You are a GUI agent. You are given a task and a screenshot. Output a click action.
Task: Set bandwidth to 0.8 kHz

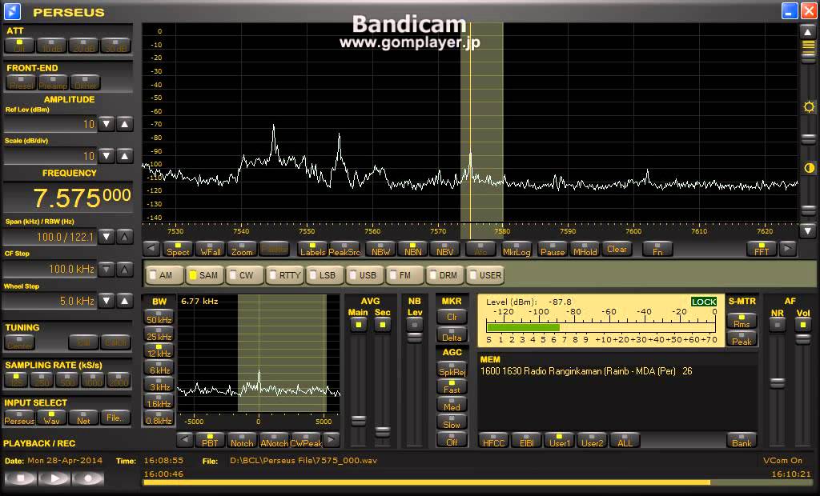click(159, 418)
